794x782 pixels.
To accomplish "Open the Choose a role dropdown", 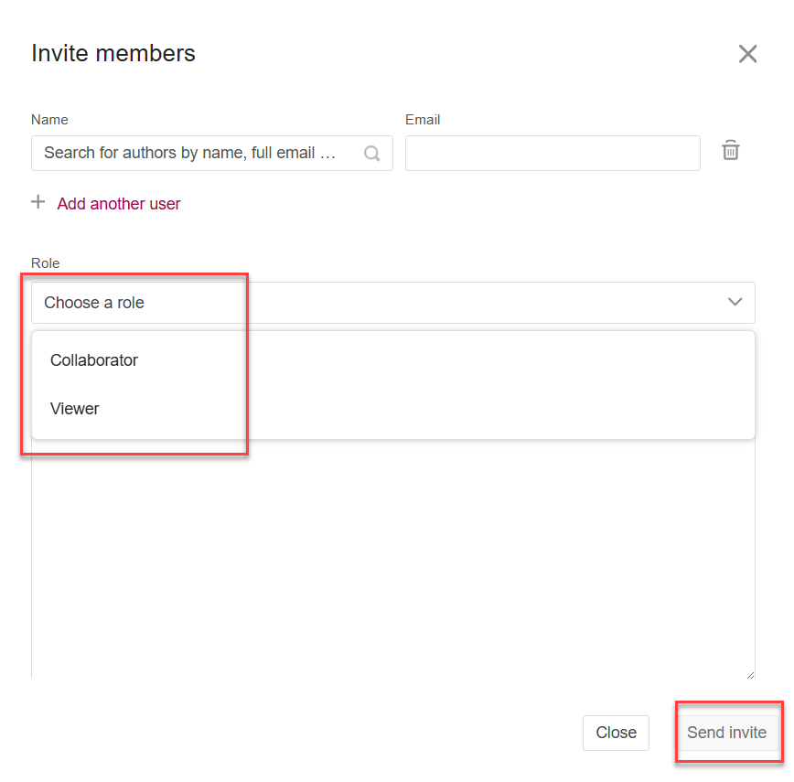I will (x=393, y=303).
